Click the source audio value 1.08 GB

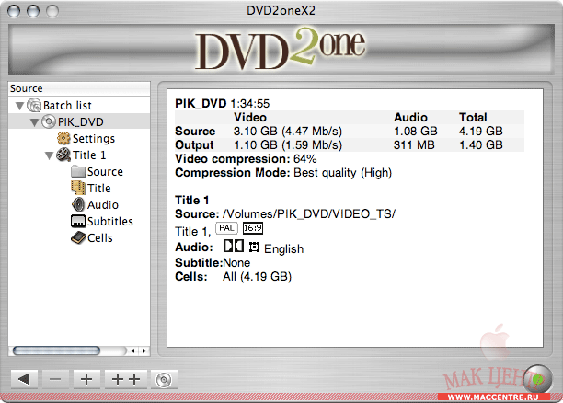[x=416, y=131]
